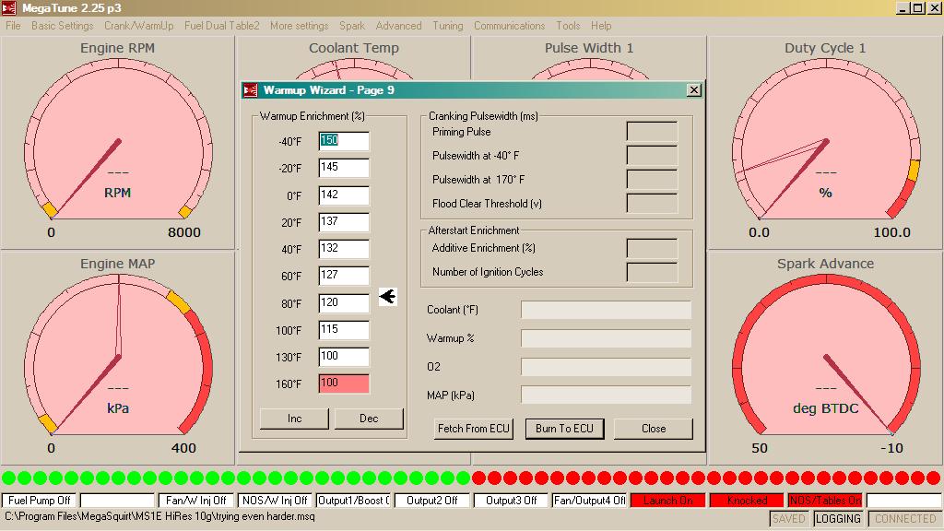Click the MAP (kPa) readout bar
The height and width of the screenshot is (531, 944).
pos(607,395)
